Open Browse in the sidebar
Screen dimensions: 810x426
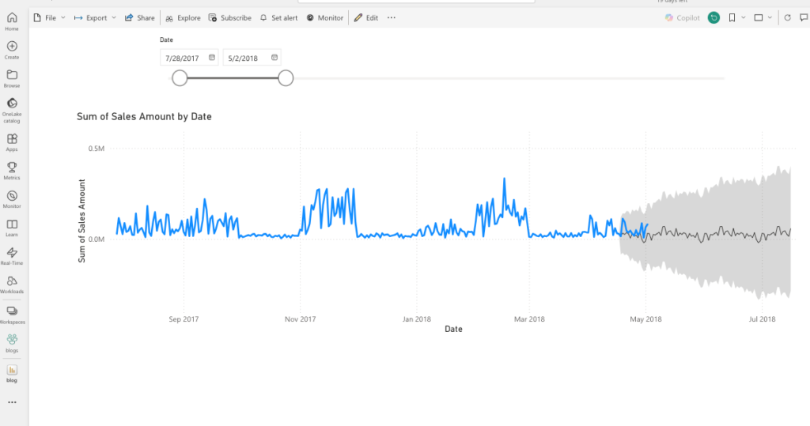coord(12,78)
